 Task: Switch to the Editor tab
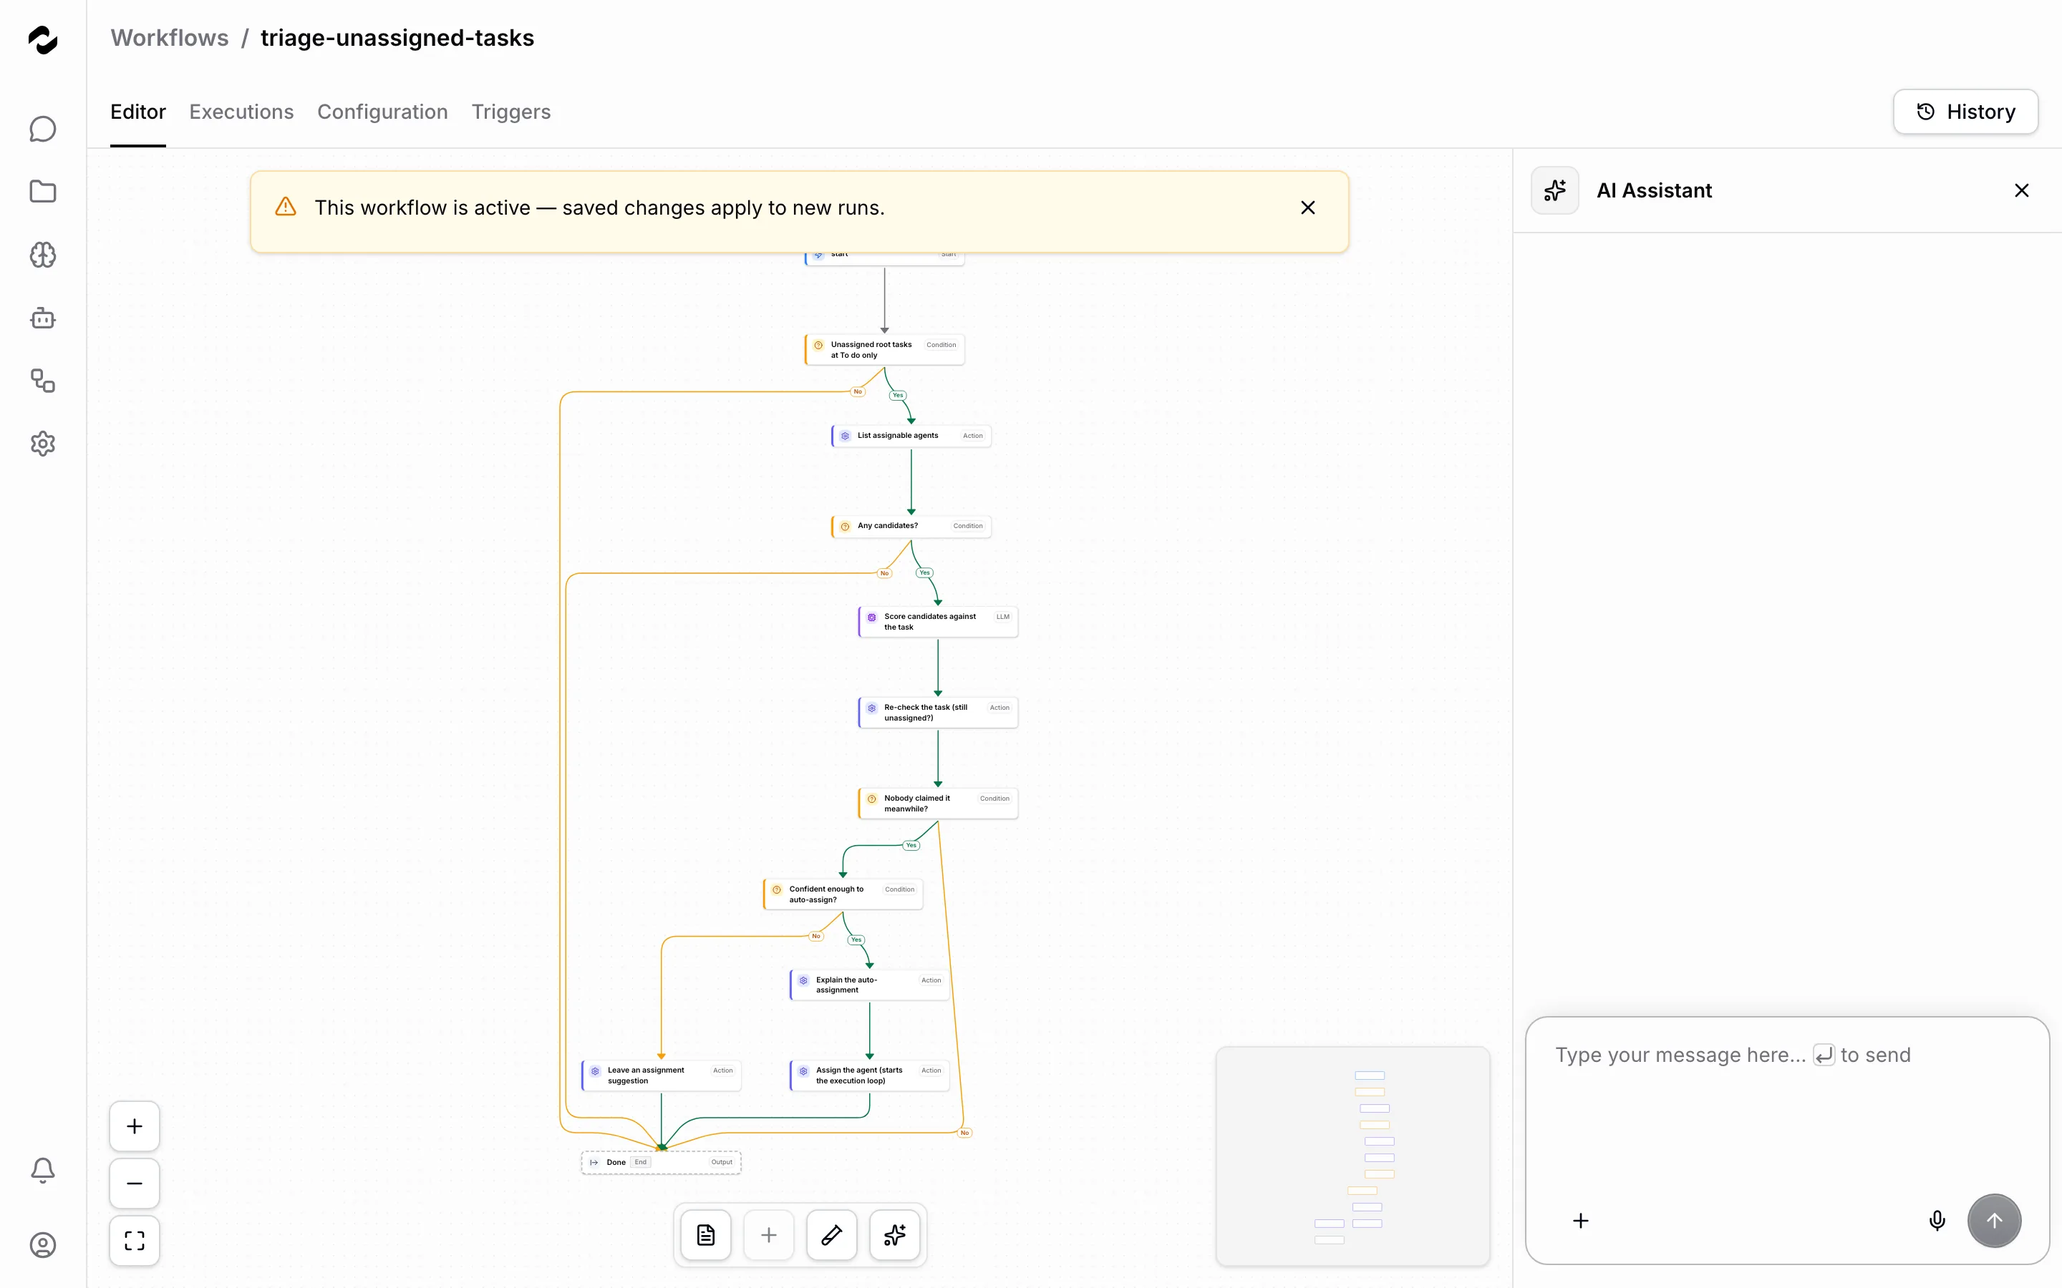tap(138, 112)
